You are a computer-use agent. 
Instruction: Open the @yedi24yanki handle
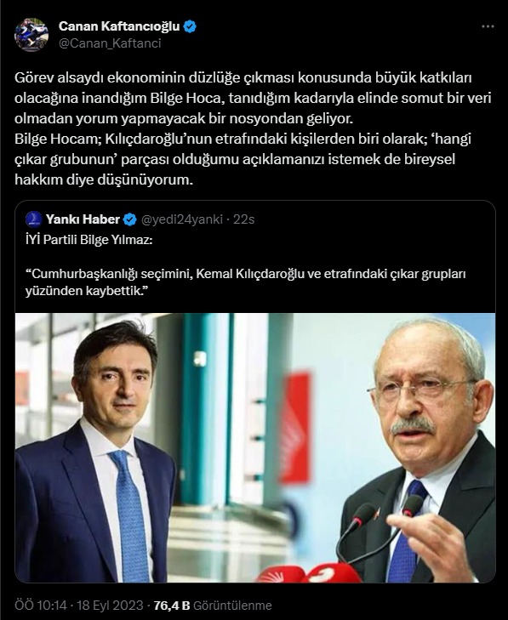pos(182,219)
